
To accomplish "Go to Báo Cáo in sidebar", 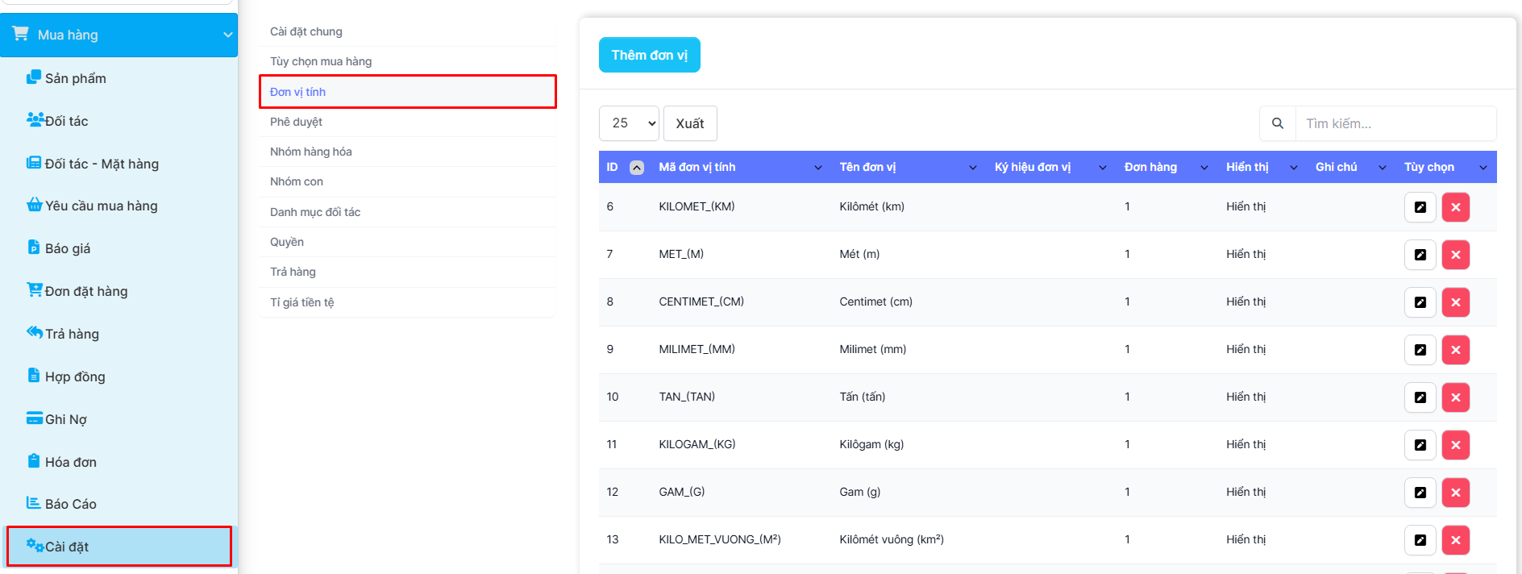I will (70, 504).
